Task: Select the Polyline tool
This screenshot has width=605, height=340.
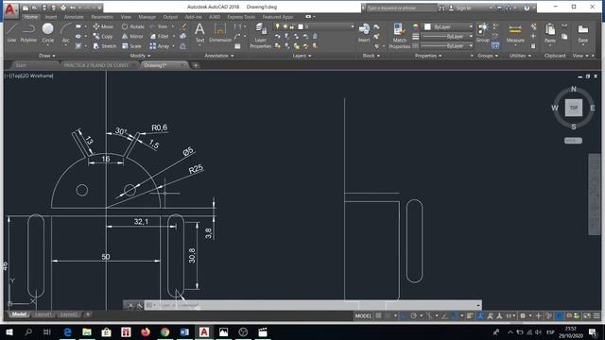Action: 28,32
